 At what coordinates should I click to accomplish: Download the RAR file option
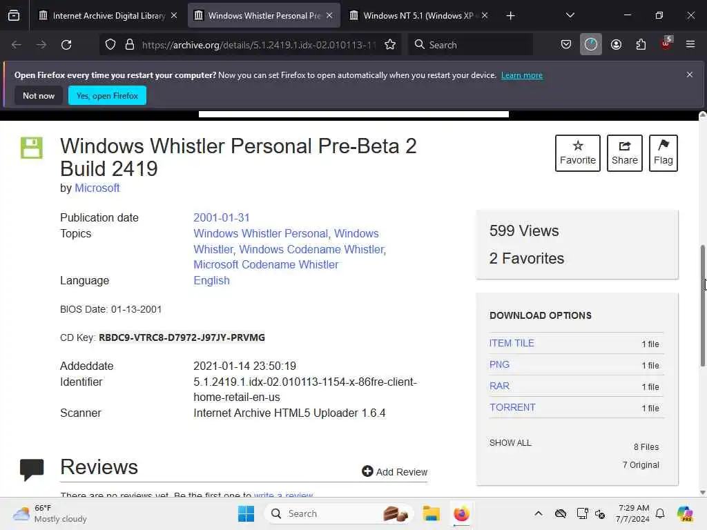tap(500, 386)
